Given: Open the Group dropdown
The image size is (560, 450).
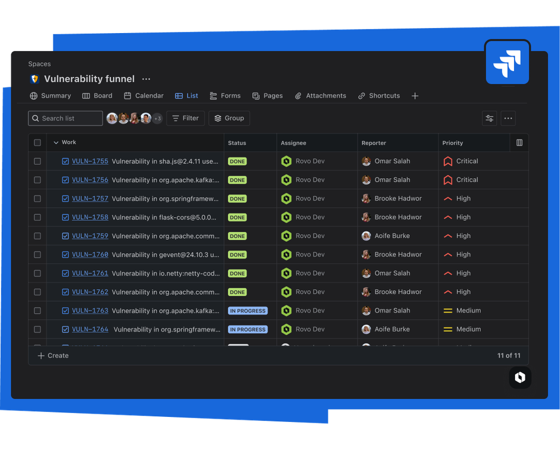Looking at the screenshot, I should click(x=229, y=118).
